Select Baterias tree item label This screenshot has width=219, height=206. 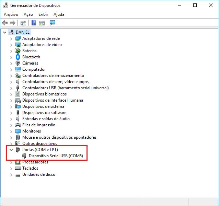[x=29, y=51]
